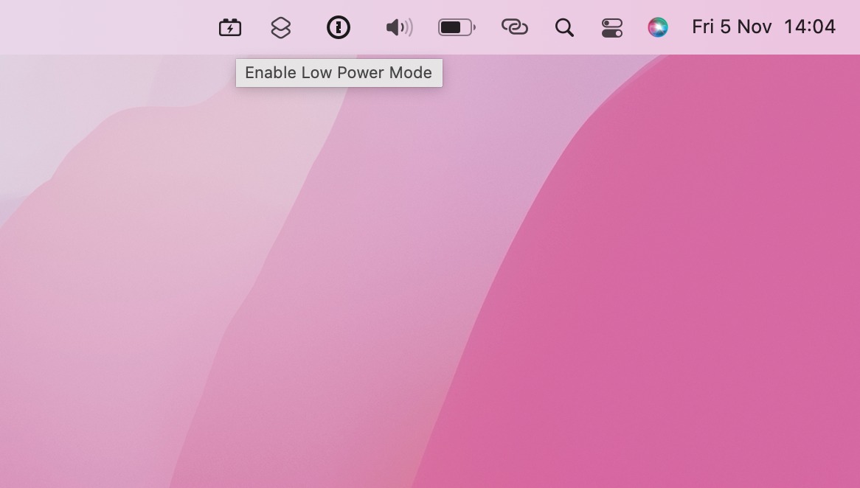Activate Siri from the menu bar
Viewport: 860px width, 488px height.
(658, 27)
